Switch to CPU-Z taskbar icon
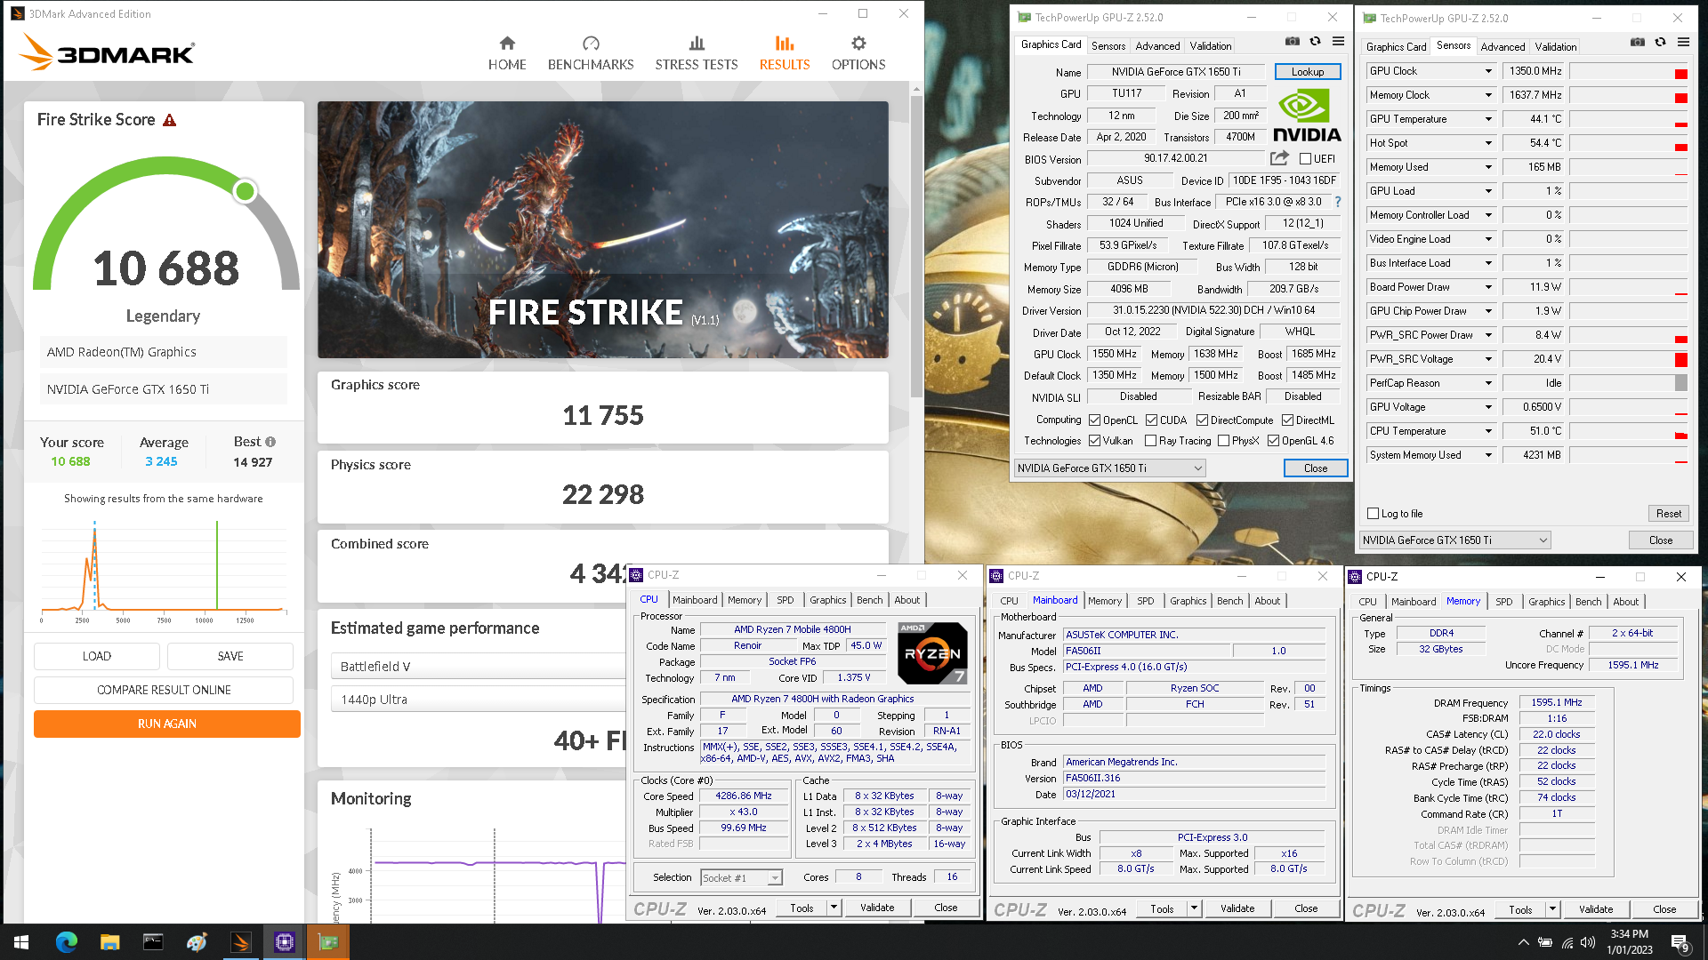This screenshot has width=1708, height=960. 285,942
